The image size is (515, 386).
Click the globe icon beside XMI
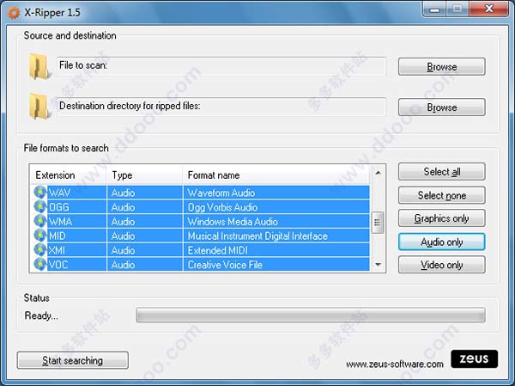tap(40, 250)
